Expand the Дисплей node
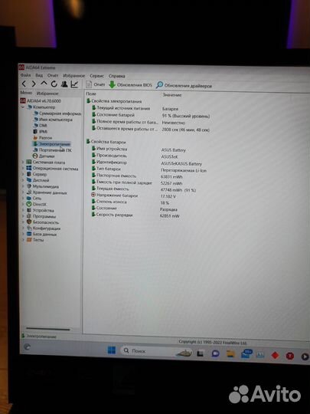 click(23, 180)
